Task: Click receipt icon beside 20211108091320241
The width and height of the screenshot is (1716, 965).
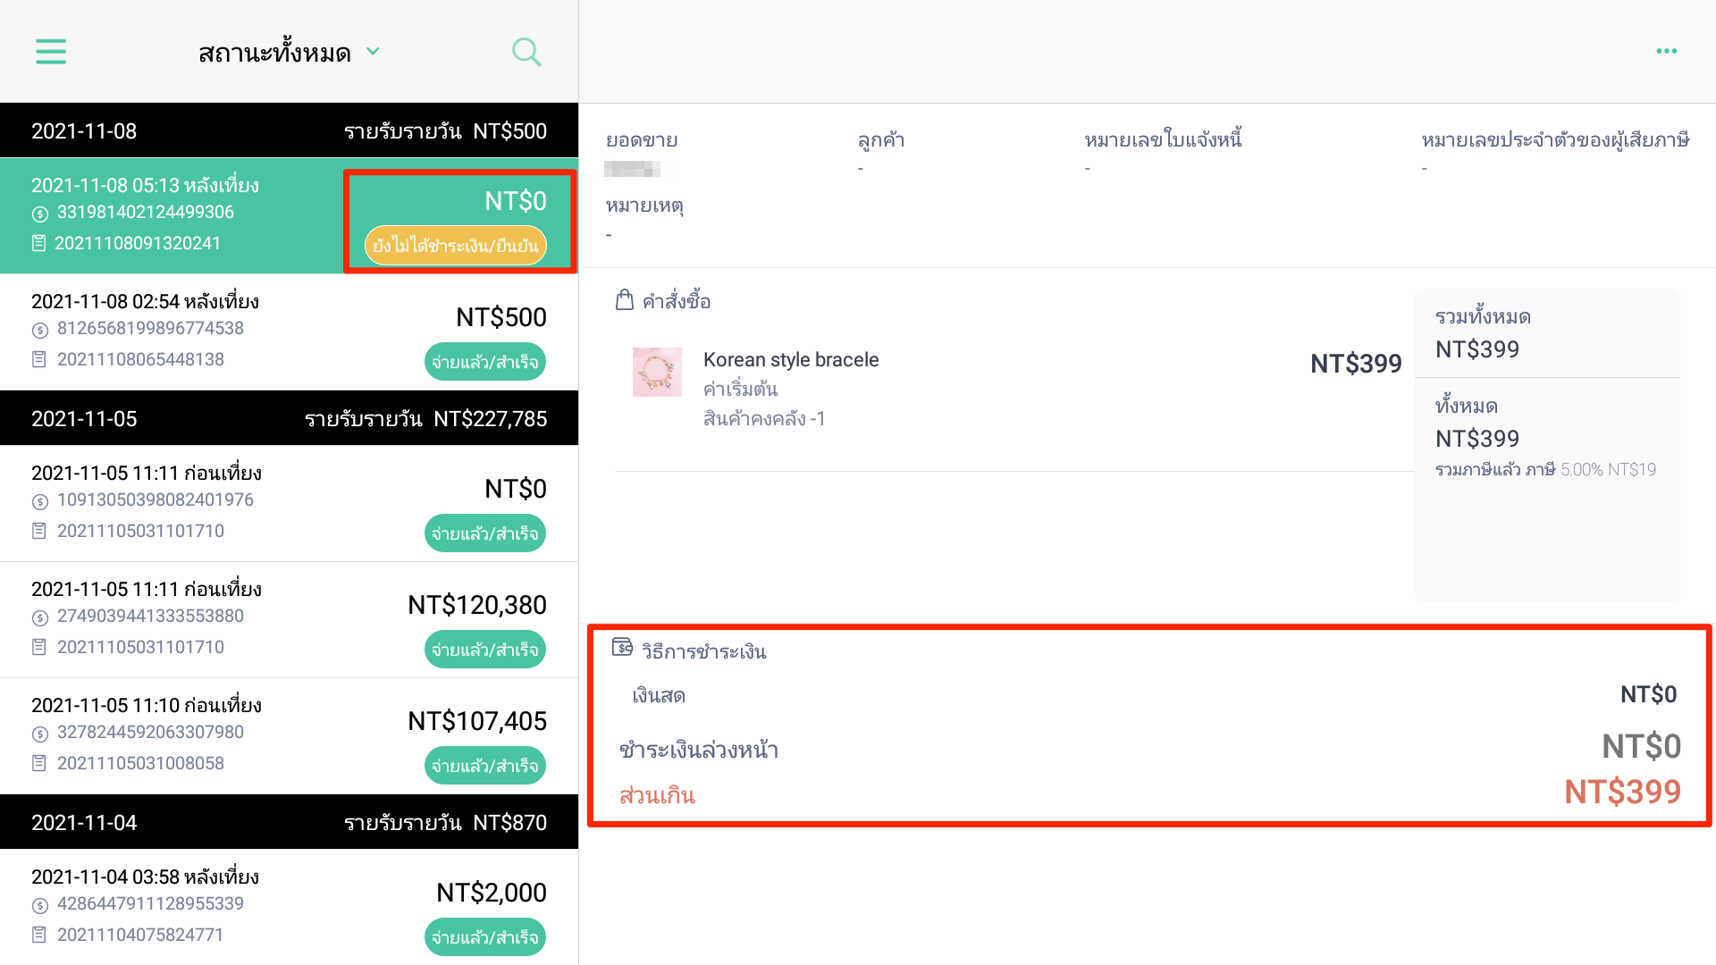Action: 39,243
